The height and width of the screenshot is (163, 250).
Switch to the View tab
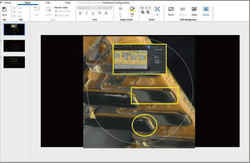(68, 3)
